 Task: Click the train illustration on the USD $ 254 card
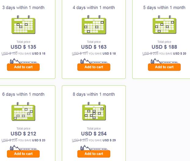coord(94,148)
